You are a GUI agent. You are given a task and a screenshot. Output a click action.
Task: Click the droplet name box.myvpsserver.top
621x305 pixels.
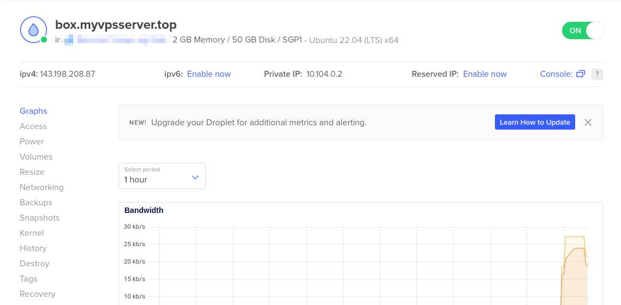(x=116, y=25)
